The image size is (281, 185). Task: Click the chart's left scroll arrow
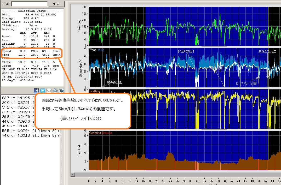(73, 174)
